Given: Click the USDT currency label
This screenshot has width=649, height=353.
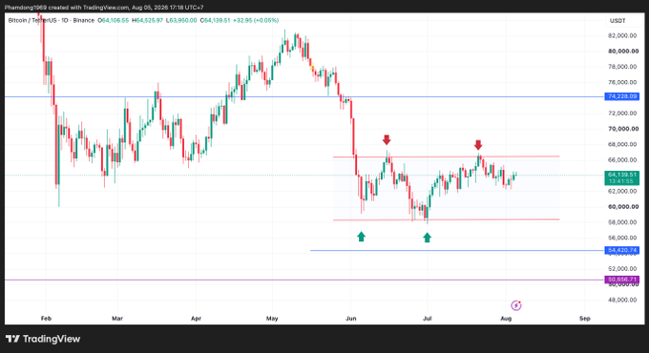Looking at the screenshot, I should [x=618, y=21].
